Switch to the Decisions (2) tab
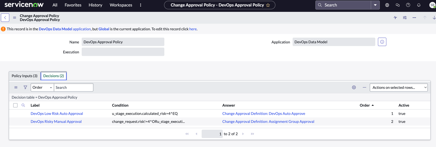 [54, 76]
